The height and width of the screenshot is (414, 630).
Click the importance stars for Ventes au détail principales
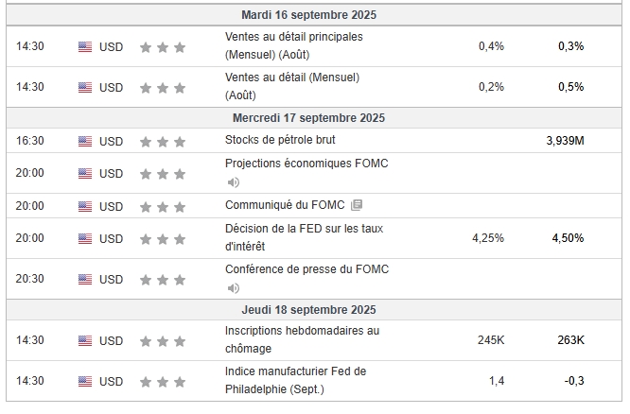163,47
